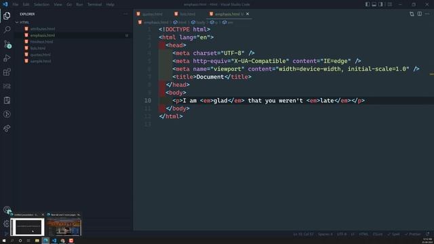434x244 pixels.
Task: Click the notifications icon in status bar
Action: tap(428, 234)
